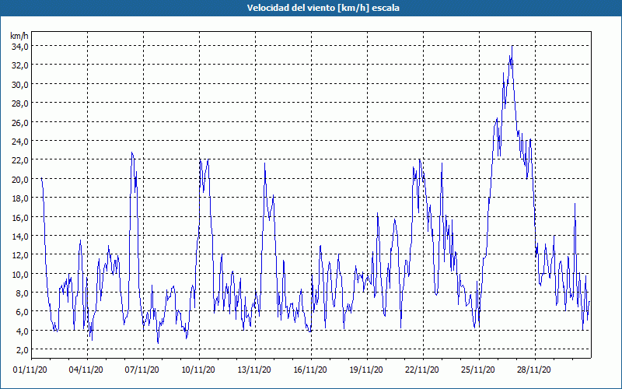The height and width of the screenshot is (389, 622).
Task: Click the '25/11/20' date label
Action: pos(478,370)
